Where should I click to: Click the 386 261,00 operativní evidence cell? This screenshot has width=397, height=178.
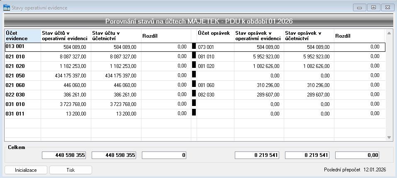[x=66, y=95]
